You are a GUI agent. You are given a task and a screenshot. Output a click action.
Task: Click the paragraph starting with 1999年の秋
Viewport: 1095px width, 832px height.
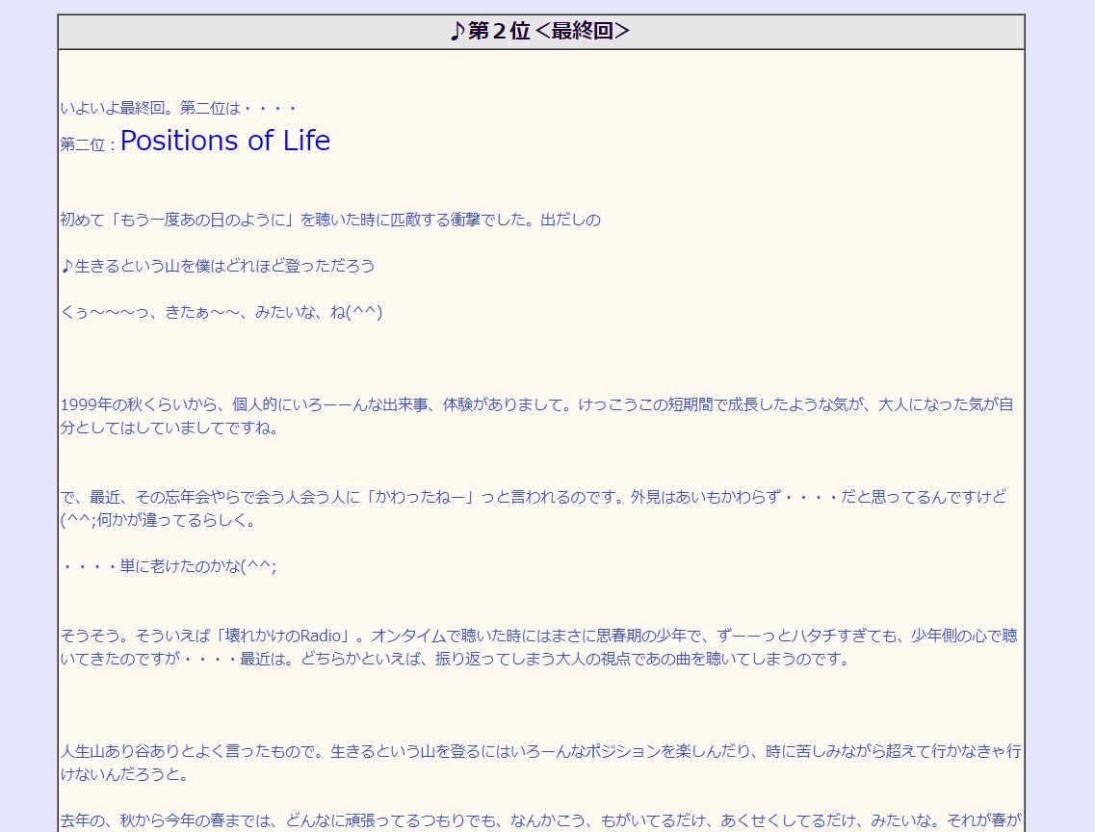(385, 404)
